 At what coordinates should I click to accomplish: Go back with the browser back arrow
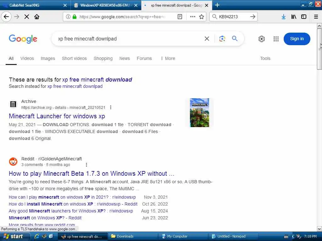(6, 17)
